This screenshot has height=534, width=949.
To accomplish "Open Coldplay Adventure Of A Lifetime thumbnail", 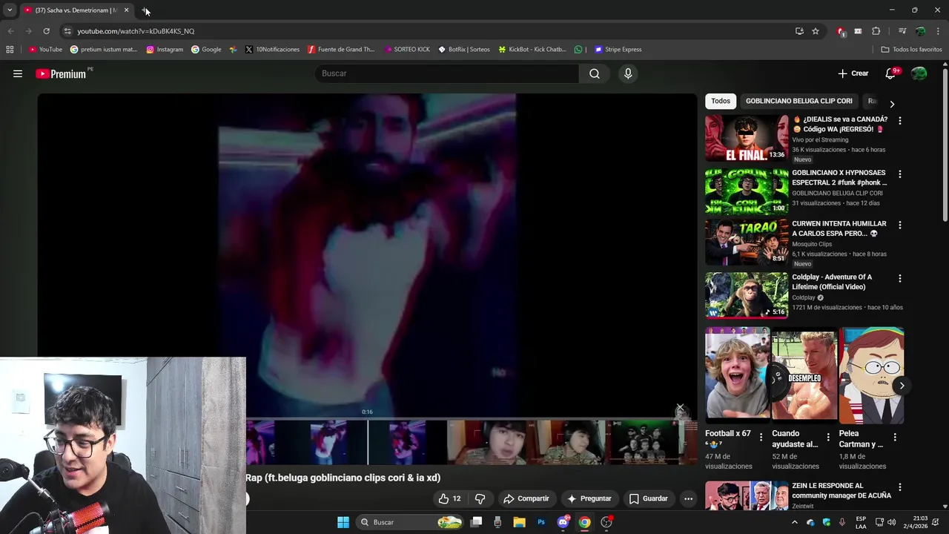I will pos(747,295).
